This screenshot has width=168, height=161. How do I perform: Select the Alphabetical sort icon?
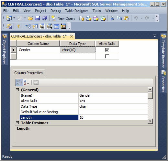[x=27, y=82]
